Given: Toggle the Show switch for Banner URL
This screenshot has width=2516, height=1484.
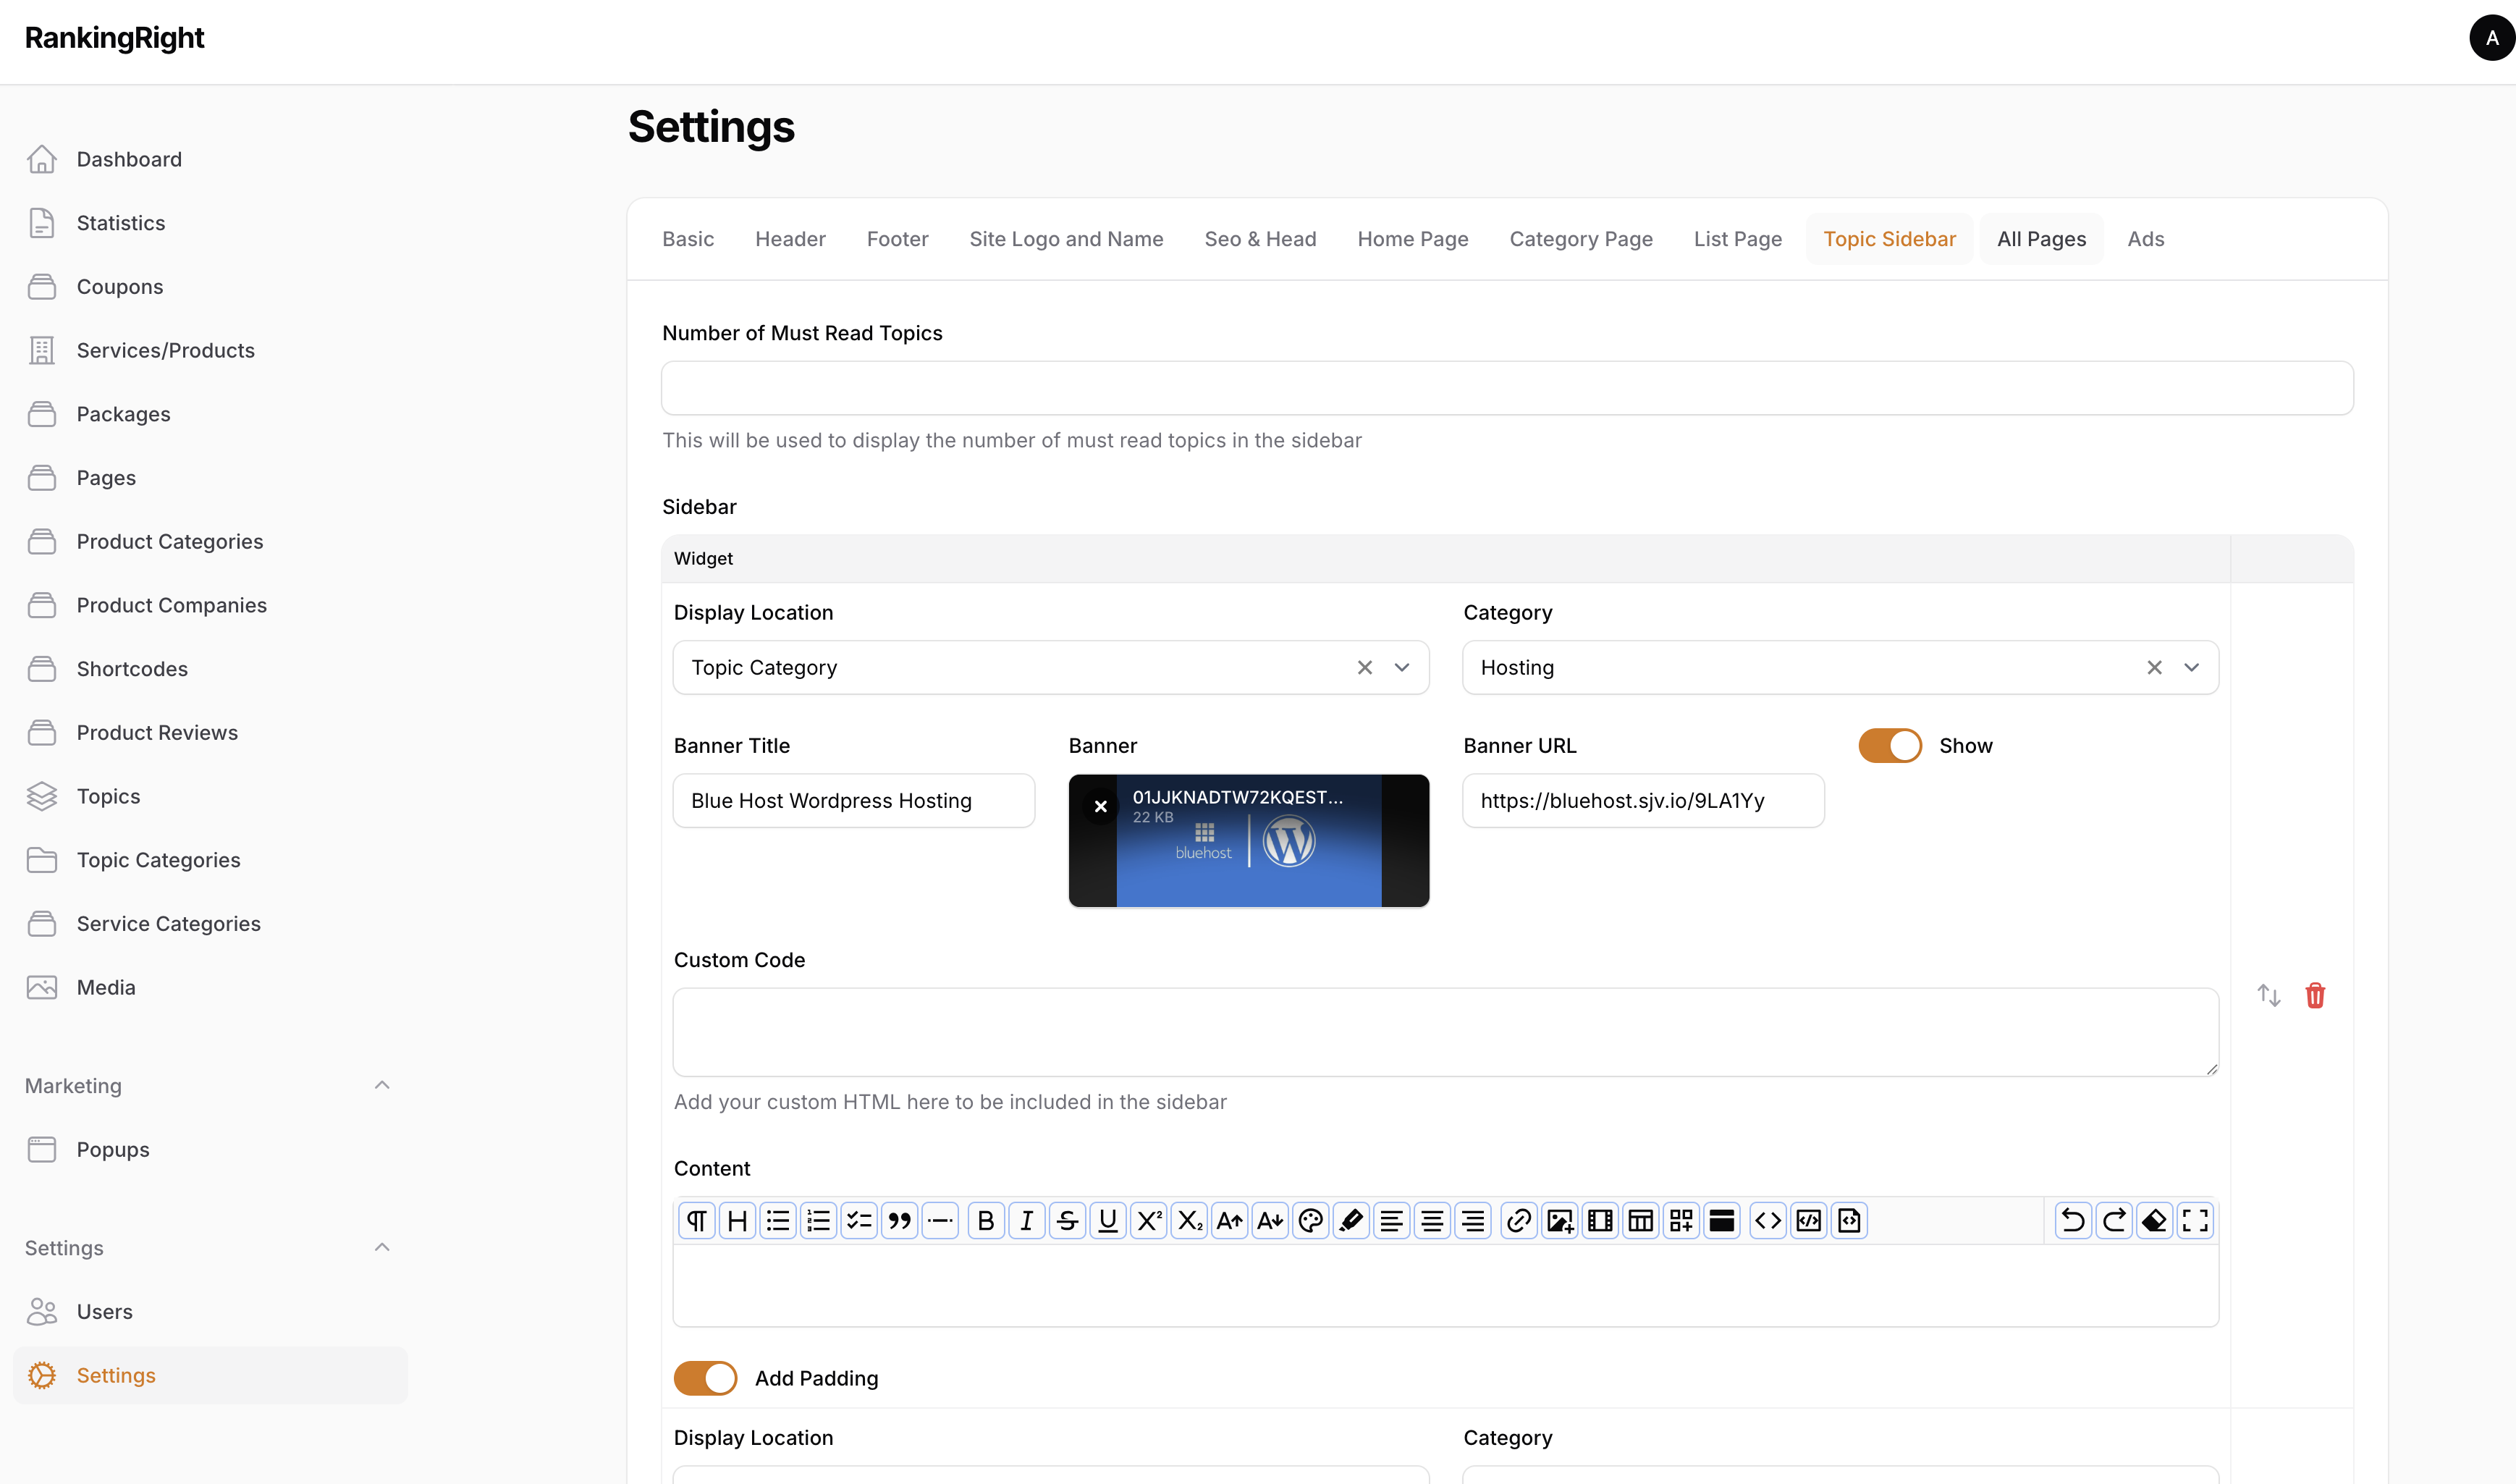Looking at the screenshot, I should point(1888,745).
